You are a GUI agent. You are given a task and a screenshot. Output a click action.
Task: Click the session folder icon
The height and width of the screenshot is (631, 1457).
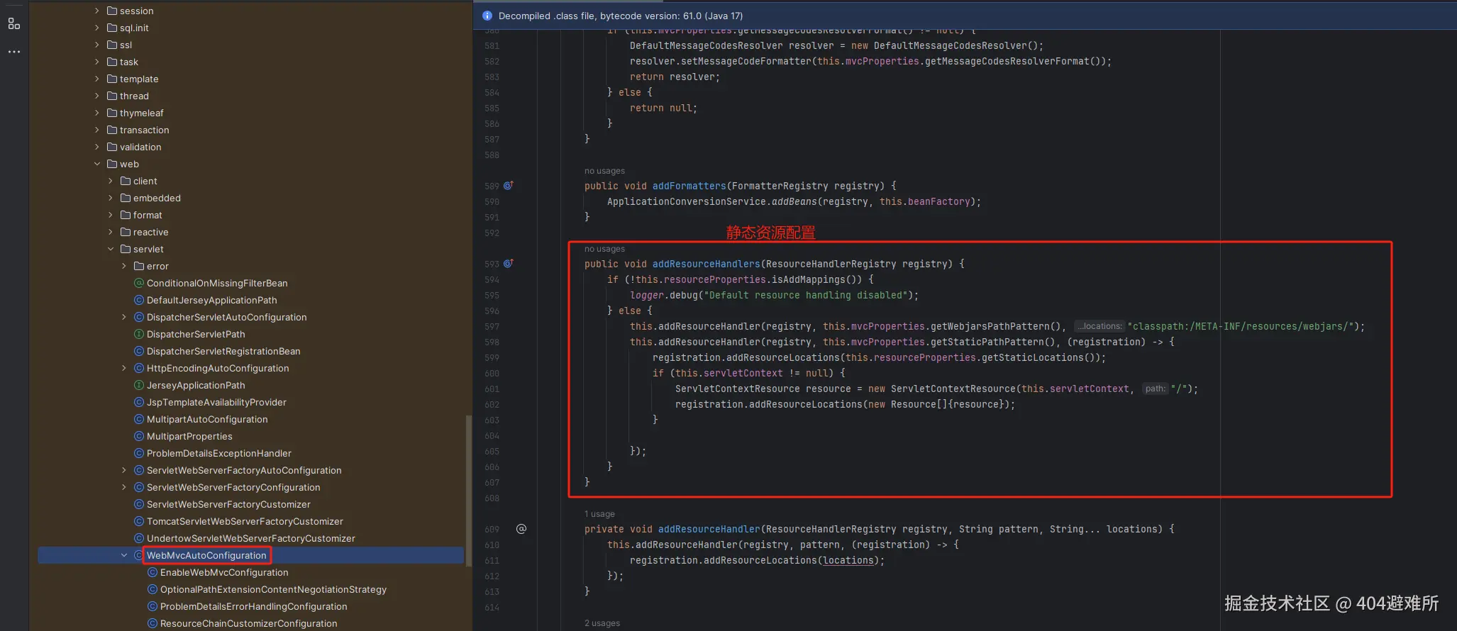click(x=112, y=11)
